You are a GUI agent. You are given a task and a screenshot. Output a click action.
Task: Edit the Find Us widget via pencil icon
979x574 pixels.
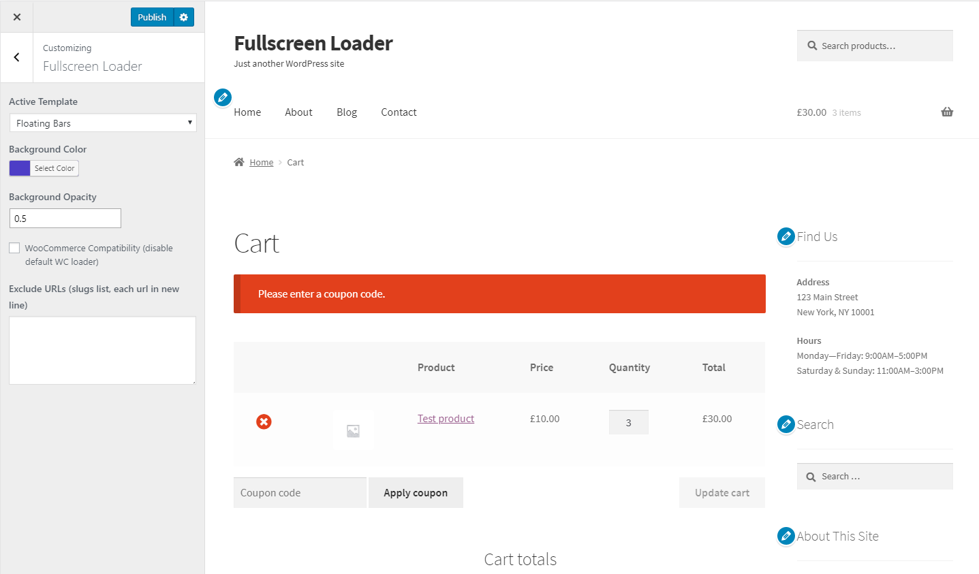click(786, 236)
